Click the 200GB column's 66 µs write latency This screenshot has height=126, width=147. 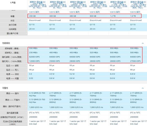click(x=32, y=70)
